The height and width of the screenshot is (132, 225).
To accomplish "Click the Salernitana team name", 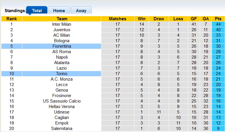I will (x=62, y=129).
